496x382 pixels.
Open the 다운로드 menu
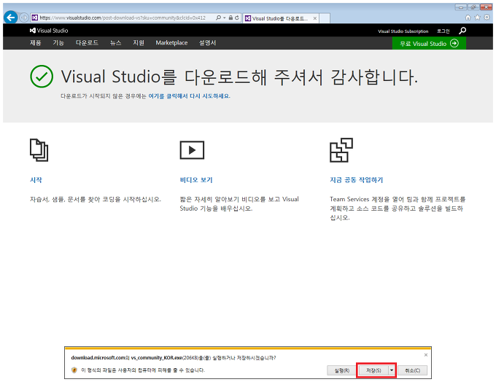(x=87, y=43)
